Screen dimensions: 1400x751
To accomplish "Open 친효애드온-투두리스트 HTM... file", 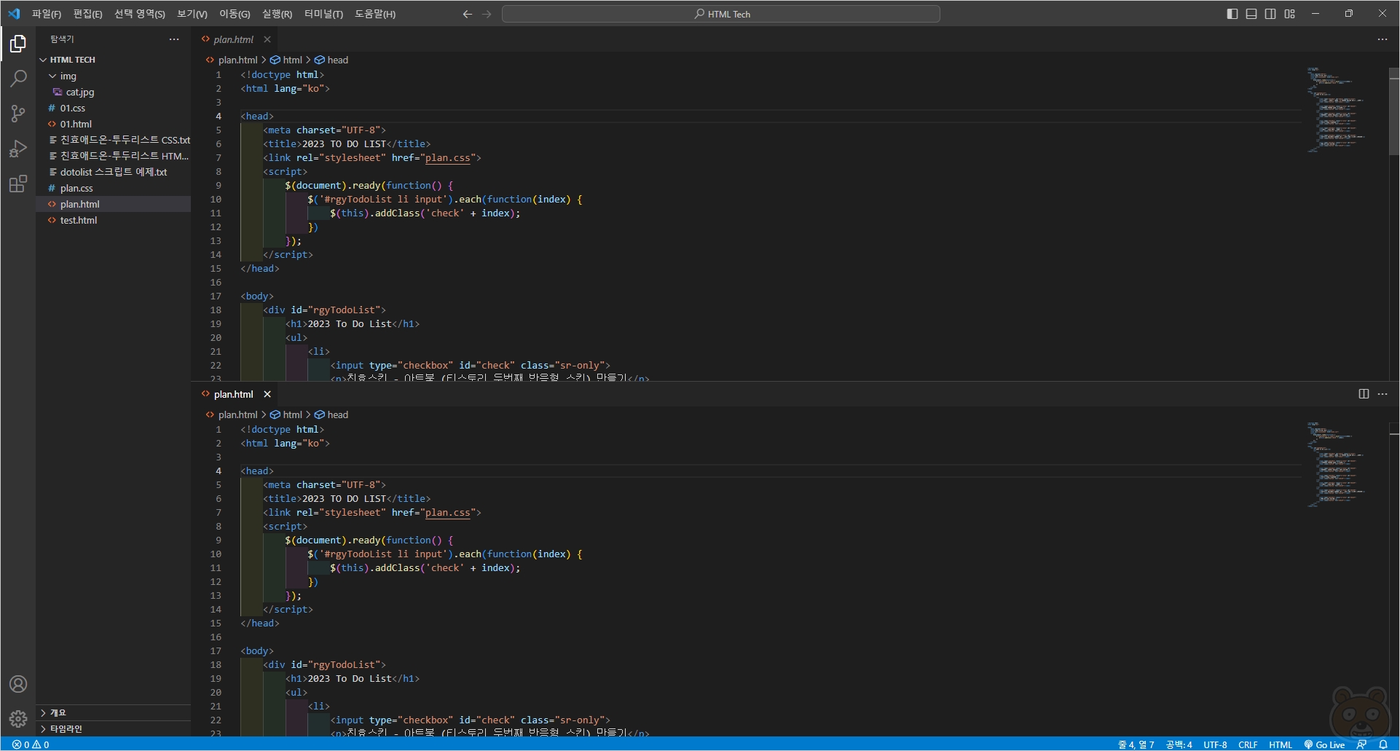I will tap(114, 156).
